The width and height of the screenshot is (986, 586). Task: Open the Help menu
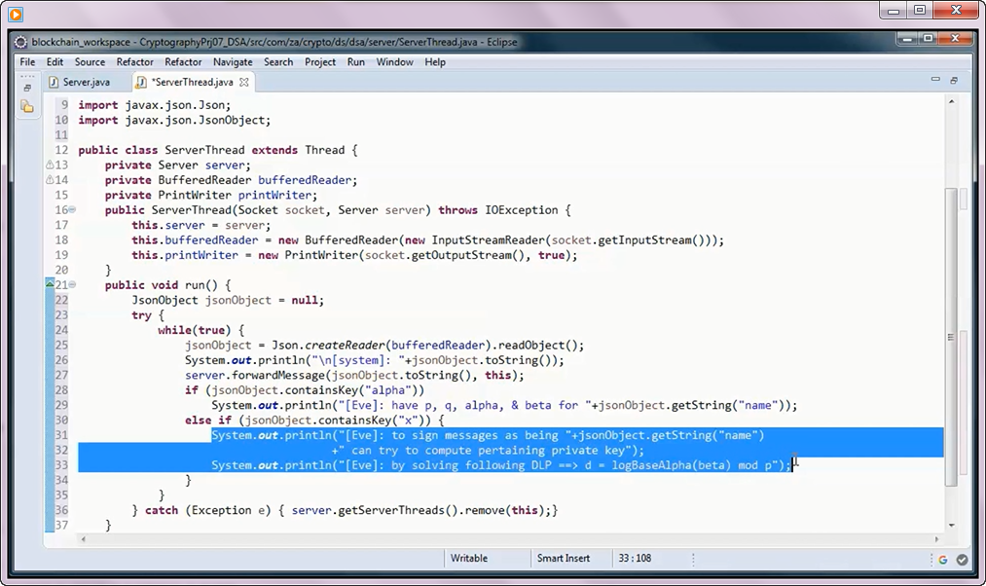point(435,61)
